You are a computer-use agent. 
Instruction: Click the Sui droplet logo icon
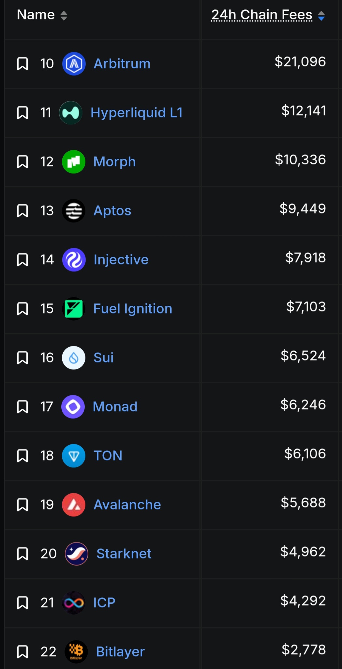(74, 358)
